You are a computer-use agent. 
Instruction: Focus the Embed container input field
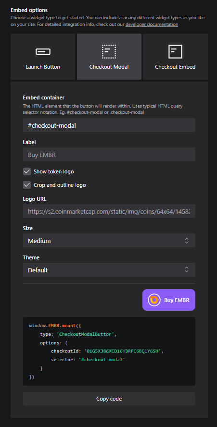[x=109, y=125]
